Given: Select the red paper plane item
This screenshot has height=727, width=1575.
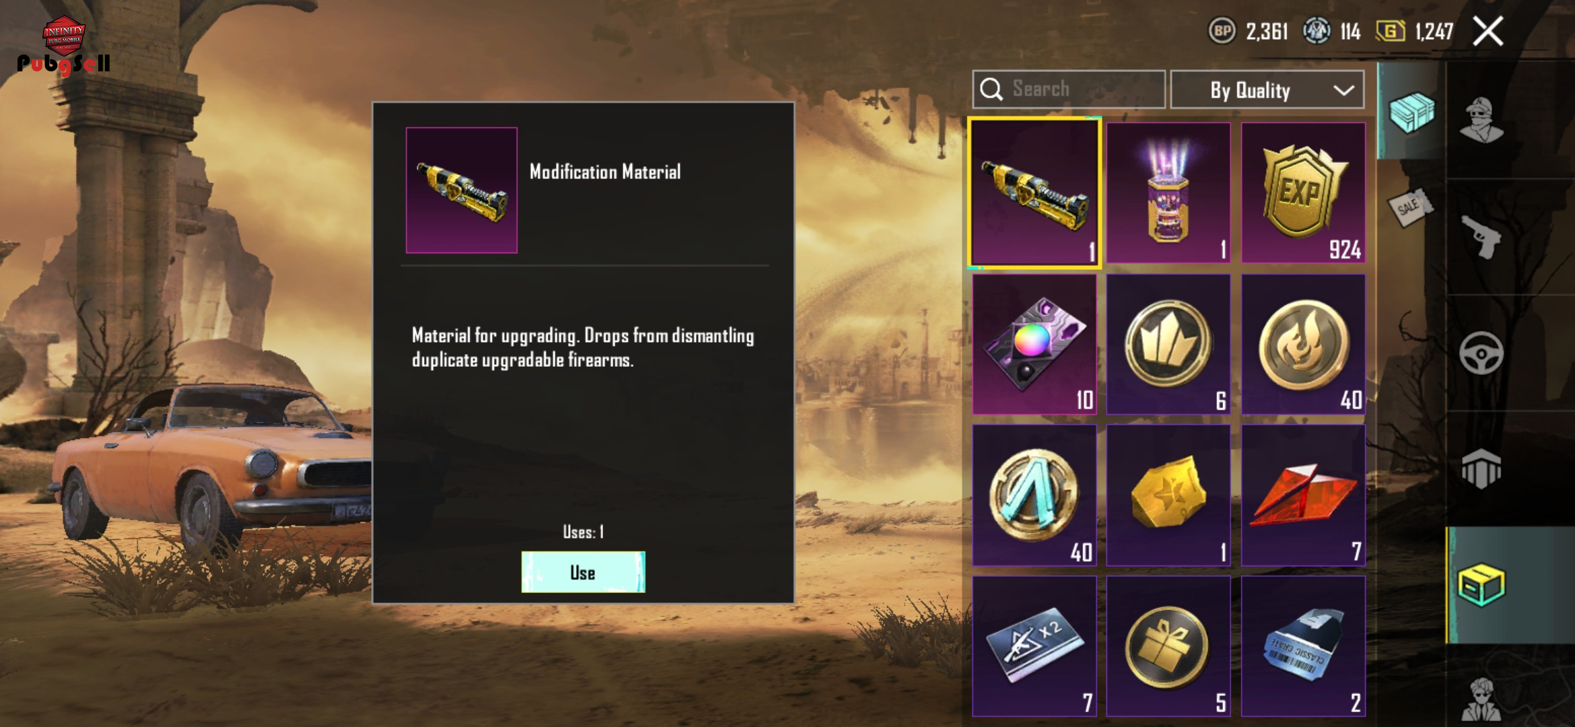Looking at the screenshot, I should point(1303,495).
